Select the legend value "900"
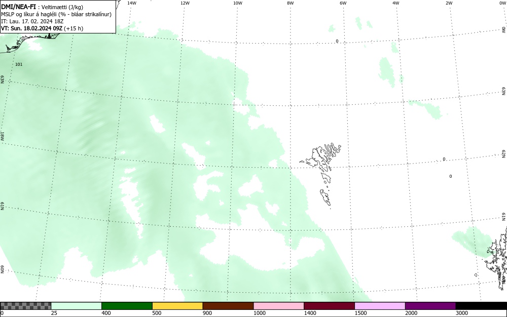 pos(207,313)
